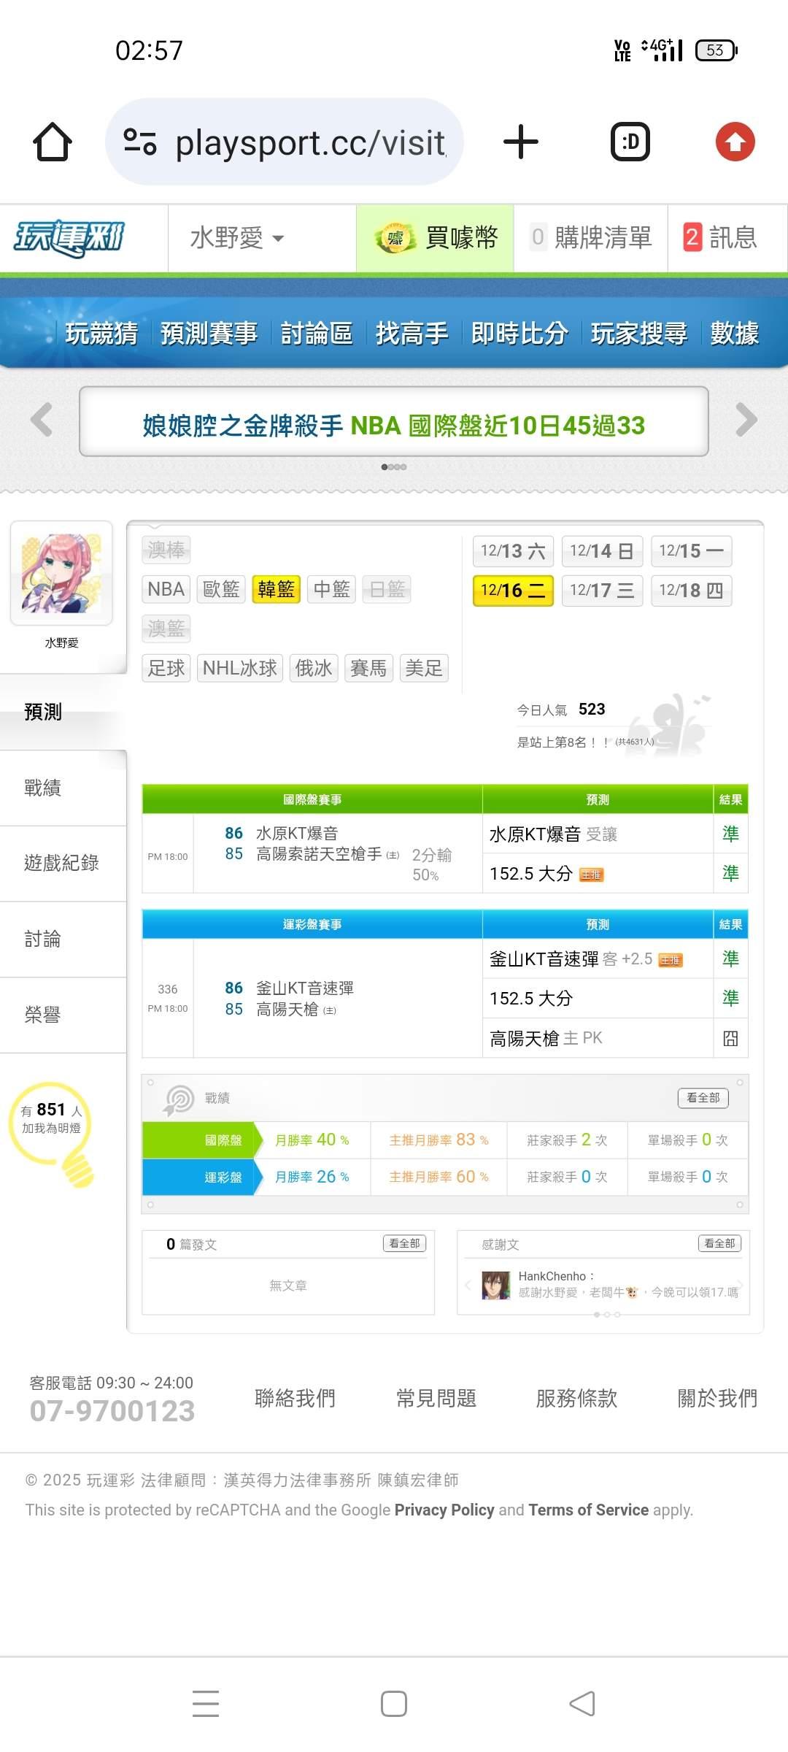The width and height of the screenshot is (788, 1752).
Task: Open 服務條款 footer link
Action: tap(576, 1398)
